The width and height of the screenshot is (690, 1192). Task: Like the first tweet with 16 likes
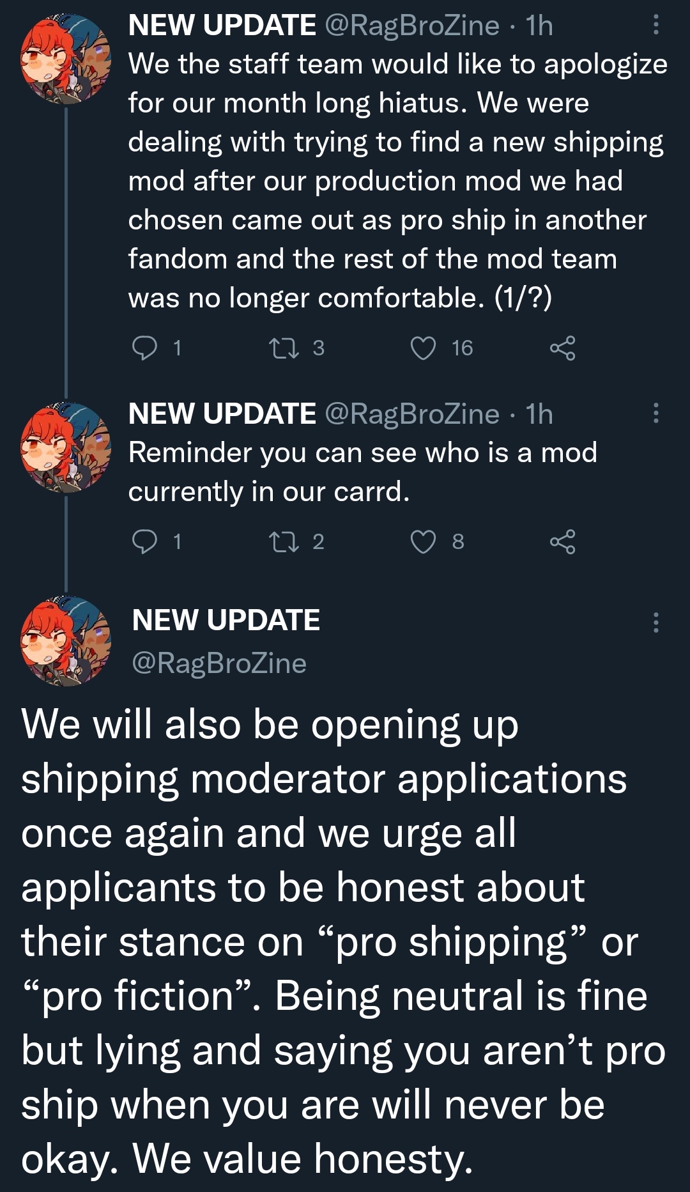[x=423, y=348]
